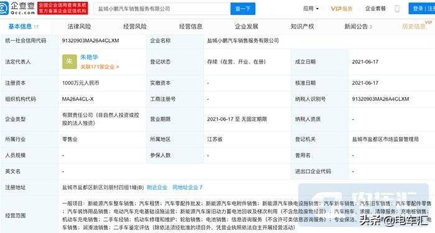The height and width of the screenshot is (233, 435).
Task: Open the 关联171家企业 link
Action: click(99, 67)
